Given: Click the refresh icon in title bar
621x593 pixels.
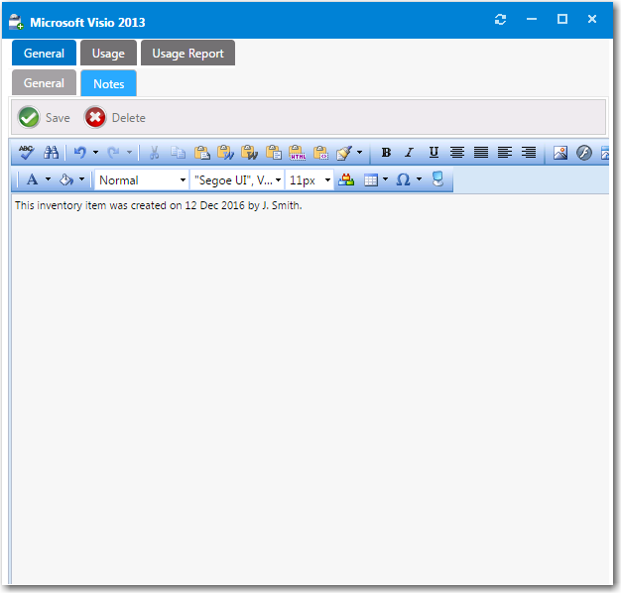Looking at the screenshot, I should click(x=501, y=20).
